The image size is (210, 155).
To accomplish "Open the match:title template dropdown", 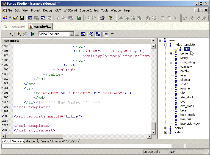I will point(153,41).
